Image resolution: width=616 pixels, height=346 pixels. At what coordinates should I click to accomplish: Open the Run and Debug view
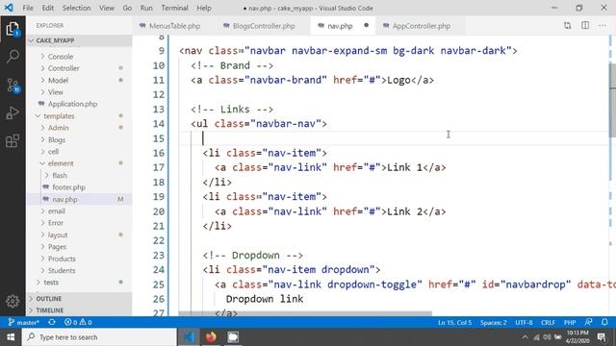coord(13,113)
